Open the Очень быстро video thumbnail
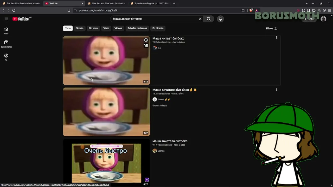The height and width of the screenshot is (187, 333). tap(106, 163)
